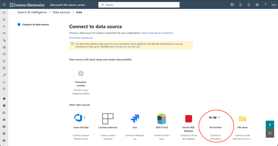Open Billing card icon in sidebar
278x146 pixels.
[4, 54]
